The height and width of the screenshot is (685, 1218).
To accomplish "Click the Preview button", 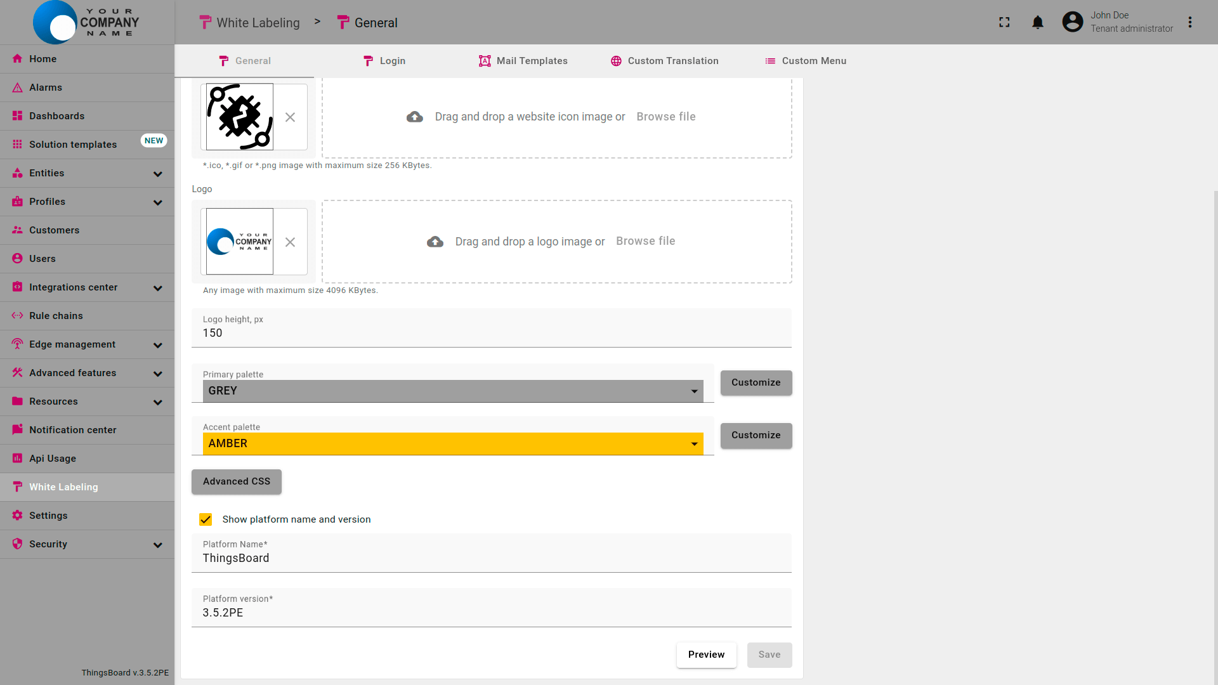I will (706, 655).
